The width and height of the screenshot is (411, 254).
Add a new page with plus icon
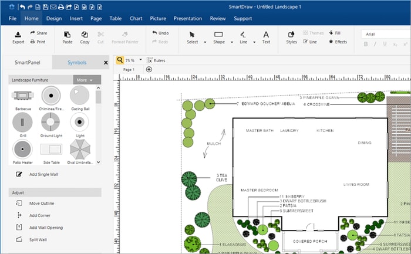tap(149, 69)
